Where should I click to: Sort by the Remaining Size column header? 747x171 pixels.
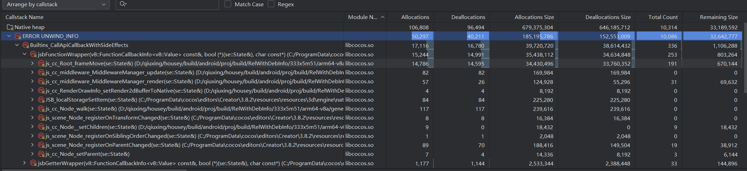[718, 17]
